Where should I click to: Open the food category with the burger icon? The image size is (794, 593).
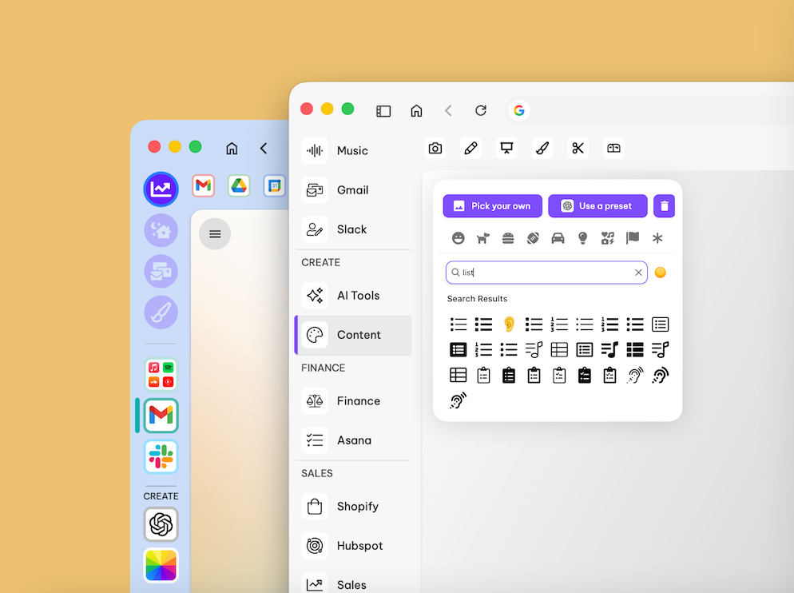coord(508,237)
